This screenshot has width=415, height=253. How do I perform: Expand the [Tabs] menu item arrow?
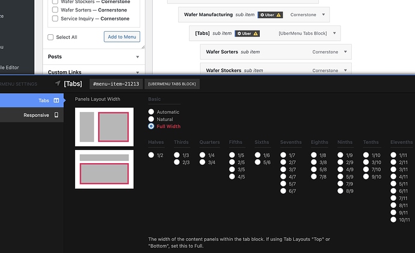[334, 33]
